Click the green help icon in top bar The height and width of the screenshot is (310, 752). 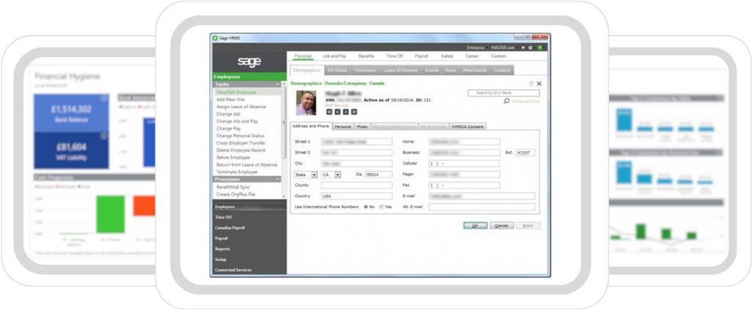539,48
